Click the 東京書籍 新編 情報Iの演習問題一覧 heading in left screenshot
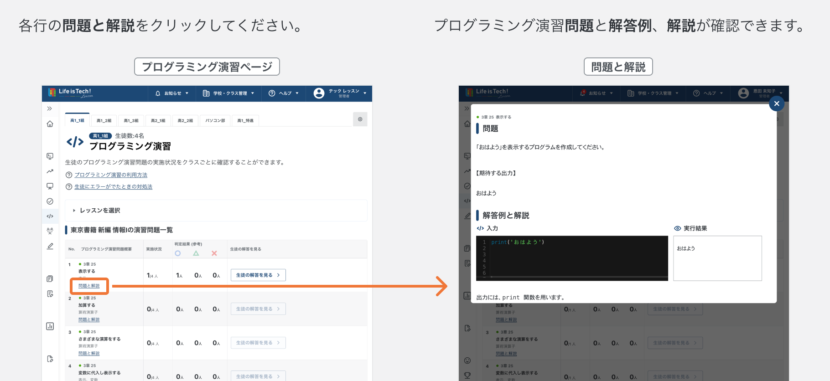 tap(122, 230)
